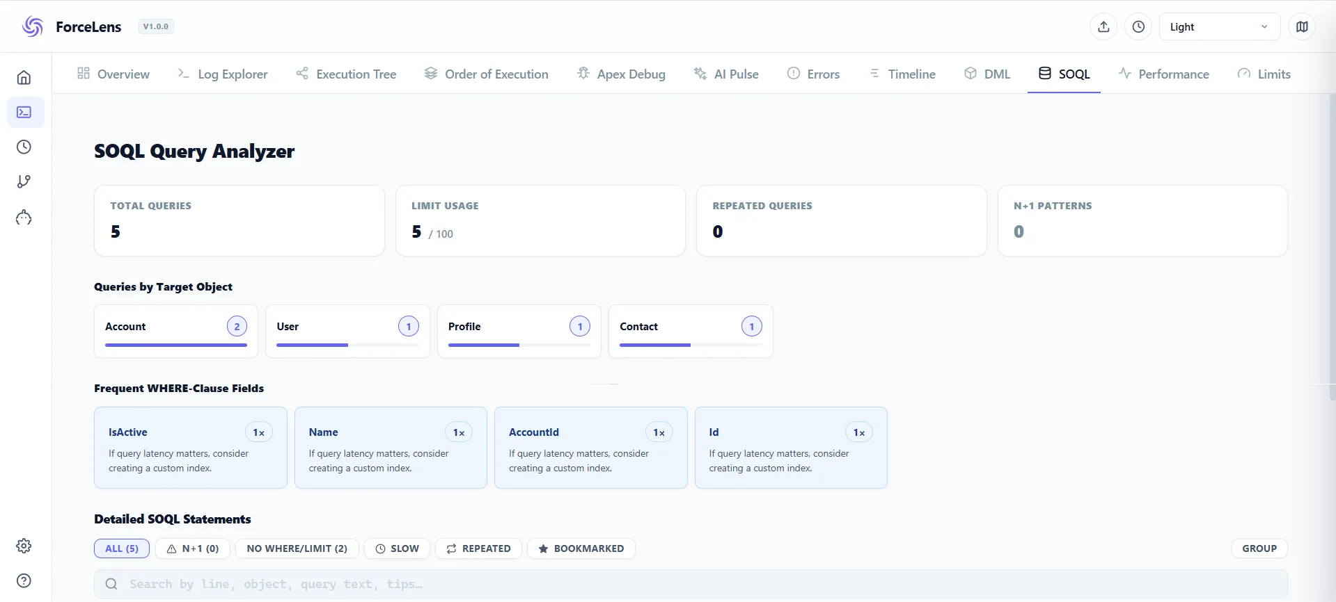Click the ForceLens swirl logo
This screenshot has width=1336, height=602.
pos(33,26)
